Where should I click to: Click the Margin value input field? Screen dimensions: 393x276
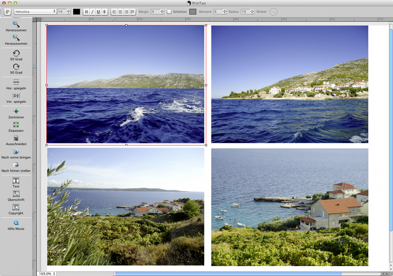[155, 12]
